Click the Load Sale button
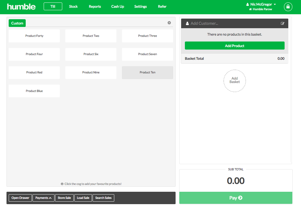This screenshot has width=301, height=206. tap(83, 198)
